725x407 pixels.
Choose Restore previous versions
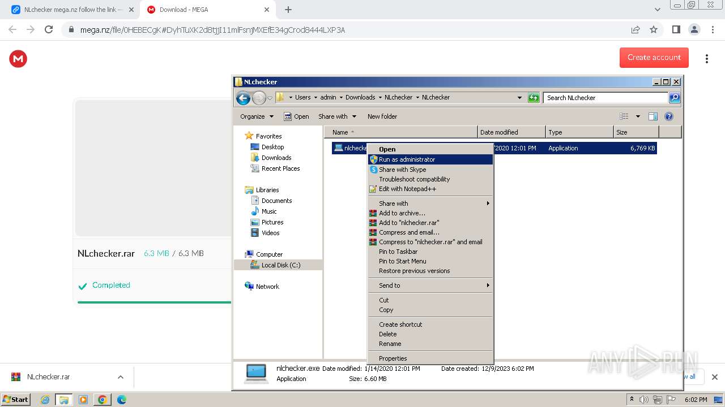[430, 271]
